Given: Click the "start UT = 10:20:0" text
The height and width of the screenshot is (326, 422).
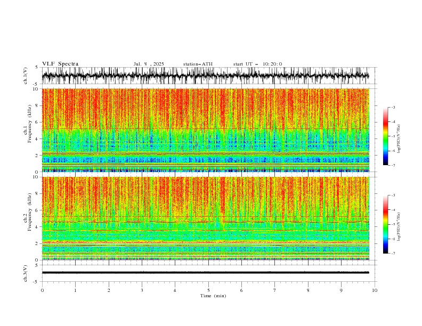Looking at the screenshot, I should (x=257, y=64).
